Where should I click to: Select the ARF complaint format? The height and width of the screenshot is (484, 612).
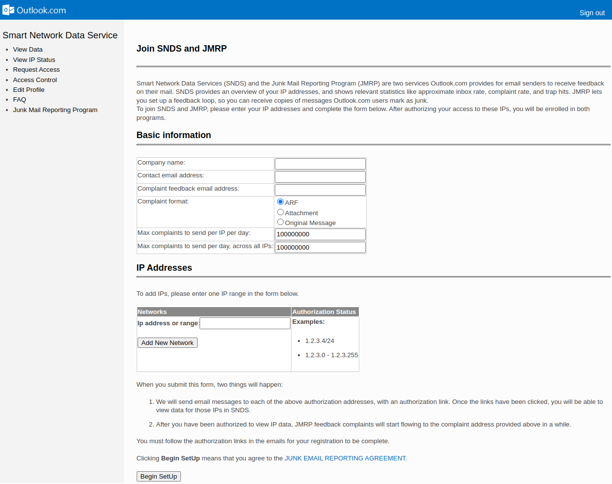click(280, 202)
